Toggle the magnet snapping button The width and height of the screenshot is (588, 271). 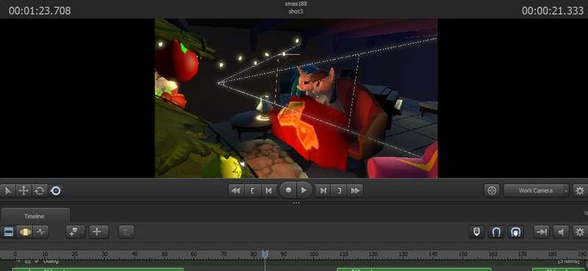click(x=496, y=232)
